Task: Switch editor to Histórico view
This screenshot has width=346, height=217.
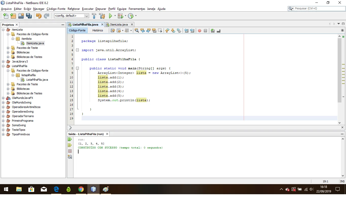Action: [x=98, y=30]
